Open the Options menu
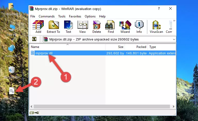This screenshot has height=121, width=198. pos(90,16)
